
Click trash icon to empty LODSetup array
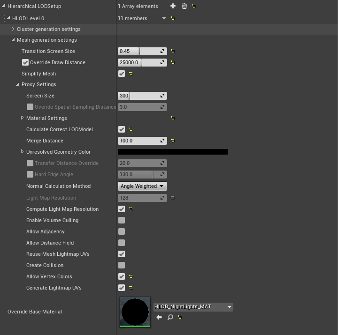click(184, 6)
